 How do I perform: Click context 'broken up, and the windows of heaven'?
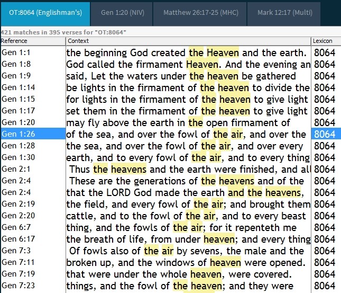click(x=154, y=263)
